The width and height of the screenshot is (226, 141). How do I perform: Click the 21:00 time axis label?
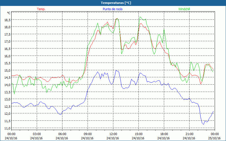click(189, 134)
